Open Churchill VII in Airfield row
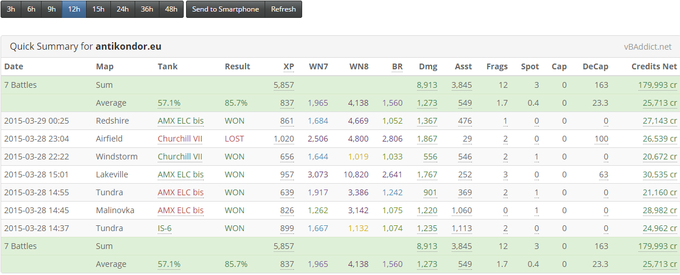This screenshot has height=275, width=680. (x=180, y=139)
